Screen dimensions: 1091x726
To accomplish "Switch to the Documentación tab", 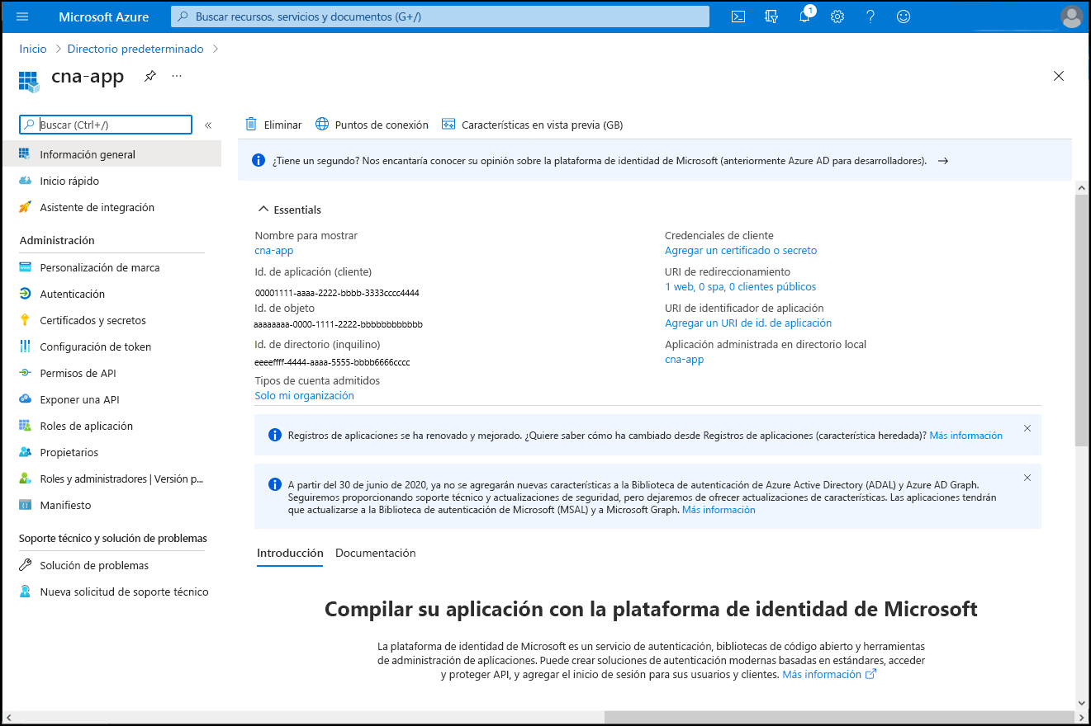I will 376,553.
